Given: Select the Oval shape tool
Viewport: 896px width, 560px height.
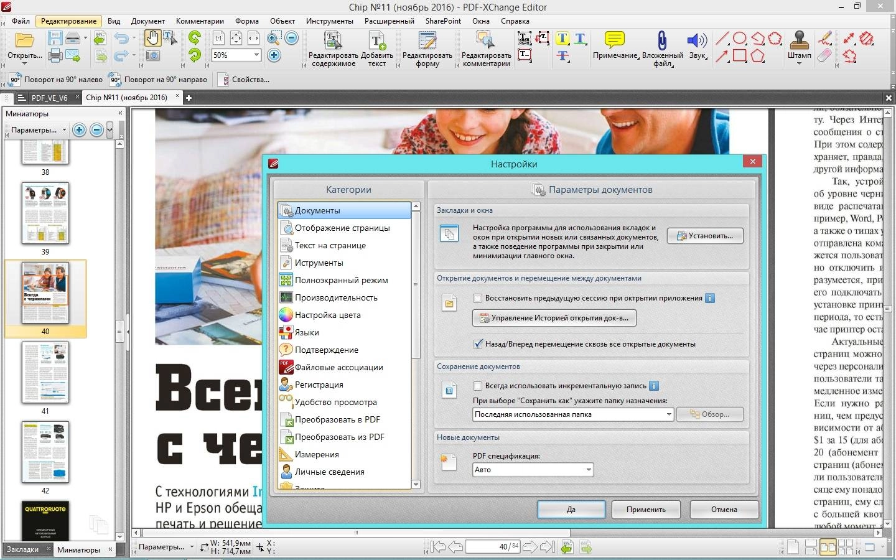Looking at the screenshot, I should [740, 39].
